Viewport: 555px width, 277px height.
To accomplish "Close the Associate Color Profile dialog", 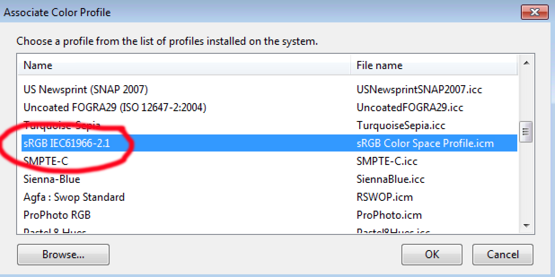I will pyautogui.click(x=534, y=12).
